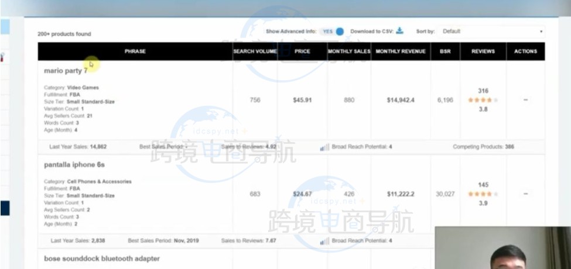Screen dimensions: 571x269
Task: Click the Reviews column header
Action: pos(483,51)
